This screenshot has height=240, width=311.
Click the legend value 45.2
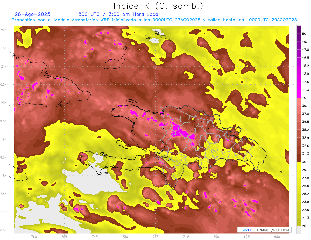click(x=305, y=66)
